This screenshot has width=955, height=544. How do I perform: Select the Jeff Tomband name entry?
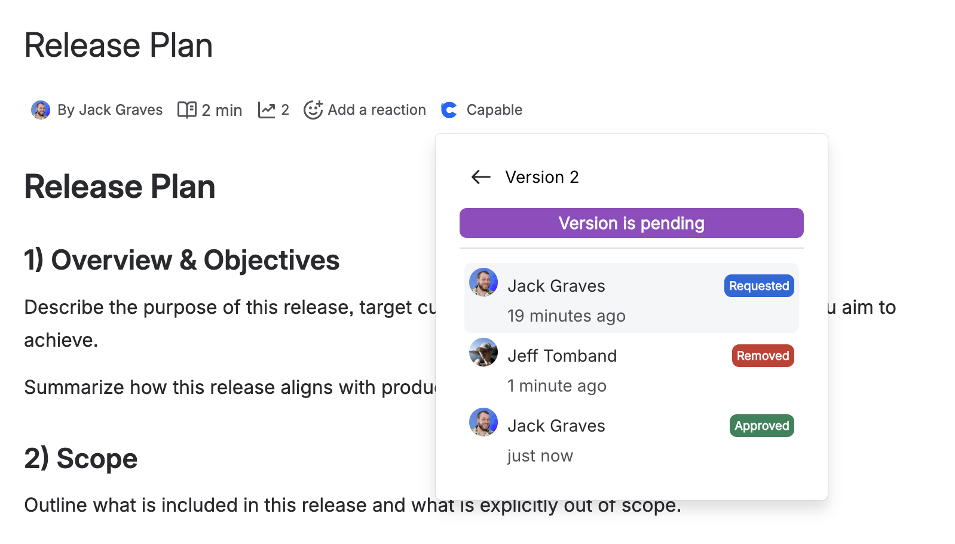coord(562,356)
